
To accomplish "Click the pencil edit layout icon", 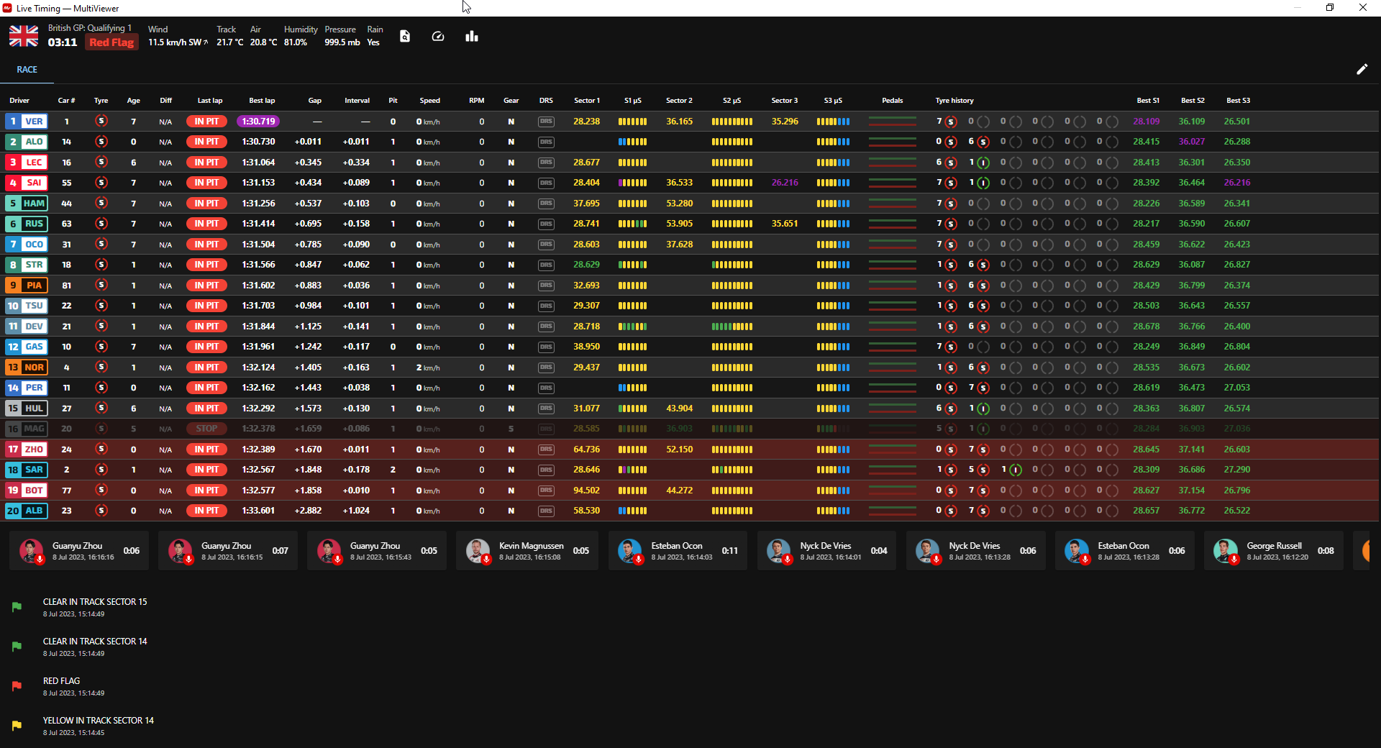I will coord(1362,69).
